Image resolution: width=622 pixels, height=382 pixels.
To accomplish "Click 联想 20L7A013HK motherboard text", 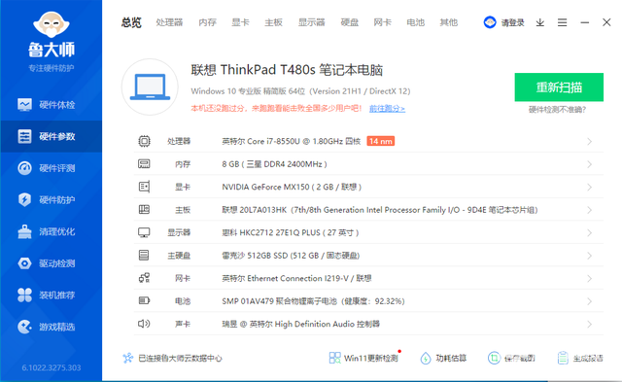I will [380, 210].
